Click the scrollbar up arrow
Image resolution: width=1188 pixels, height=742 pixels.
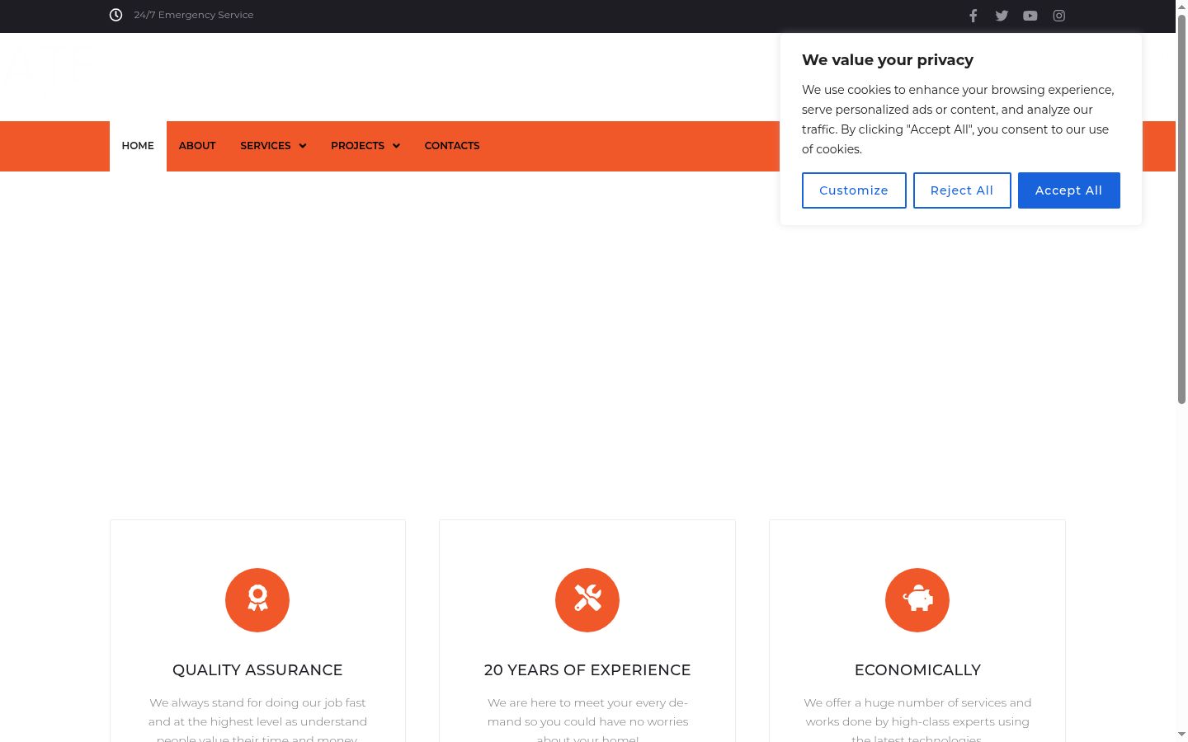[1181, 6]
